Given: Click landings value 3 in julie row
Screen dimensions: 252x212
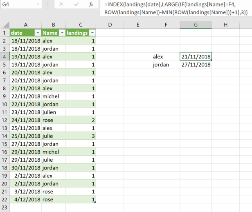Looking at the screenshot, I should point(81,136).
